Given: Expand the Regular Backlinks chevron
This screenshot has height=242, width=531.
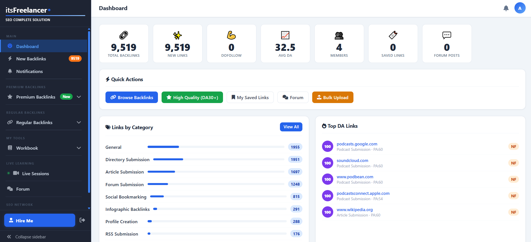Looking at the screenshot, I should pyautogui.click(x=79, y=122).
